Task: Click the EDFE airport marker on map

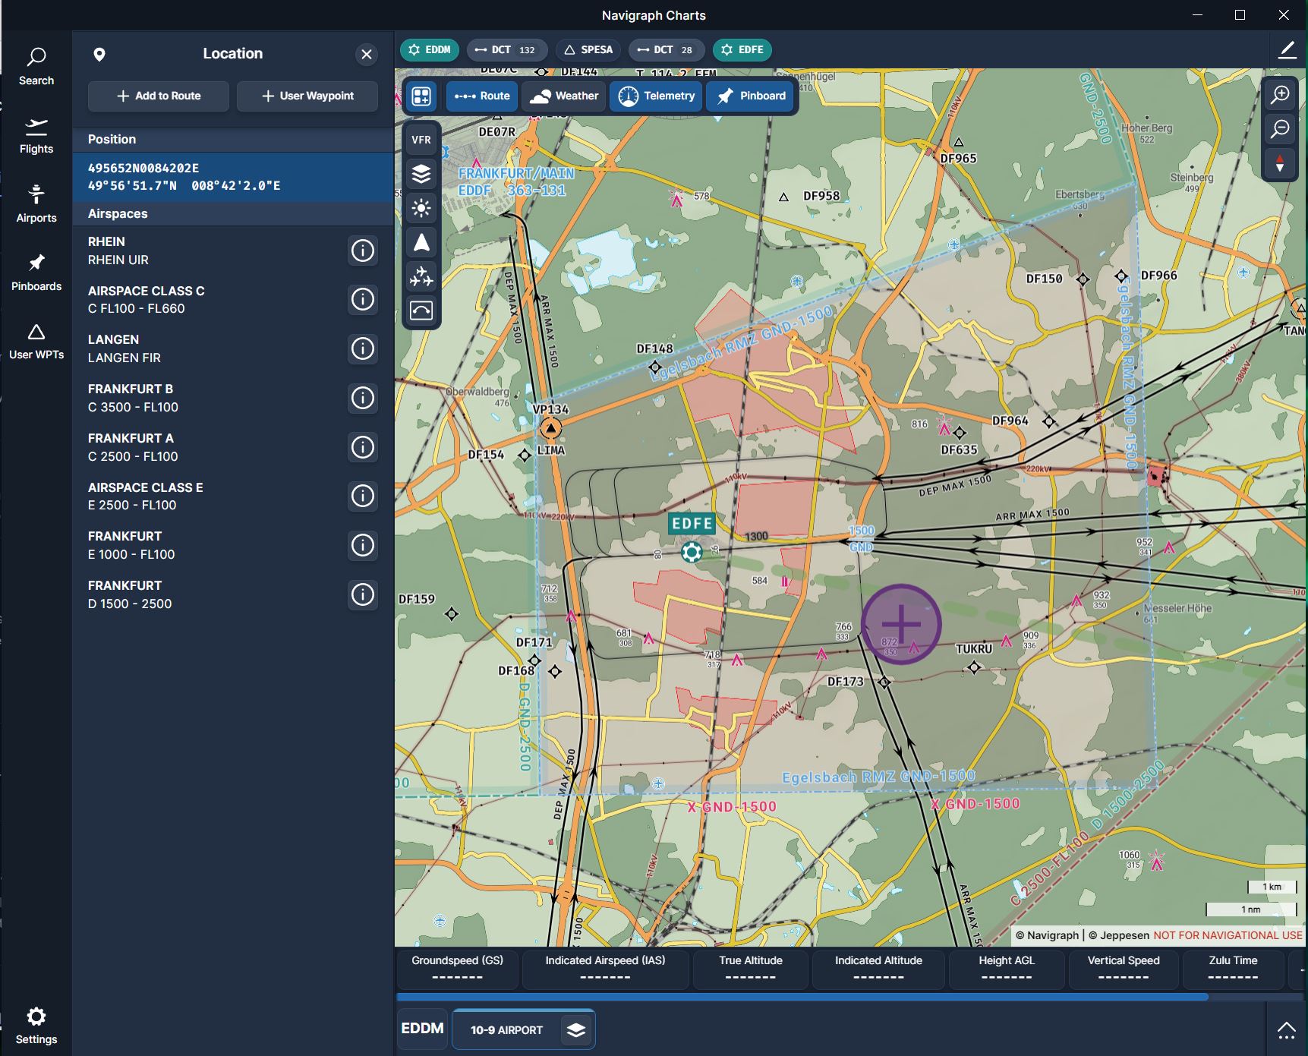Action: [x=691, y=552]
